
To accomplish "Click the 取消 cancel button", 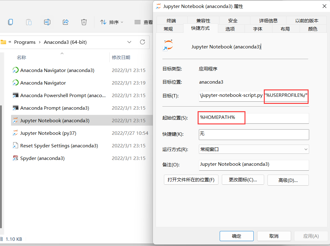I will 274,236.
